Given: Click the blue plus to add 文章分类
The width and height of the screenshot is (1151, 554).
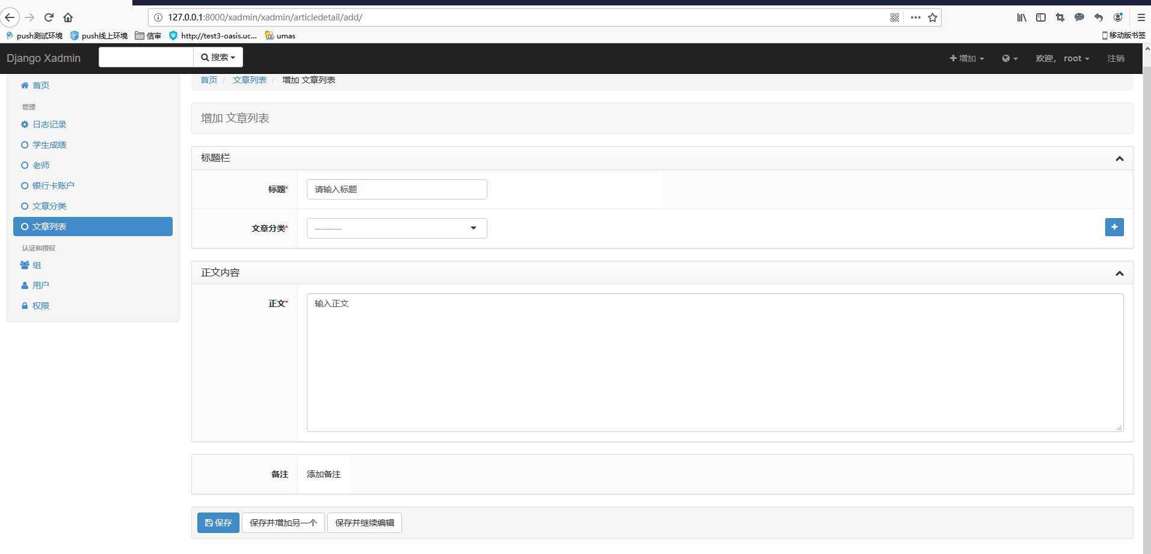Looking at the screenshot, I should 1114,227.
